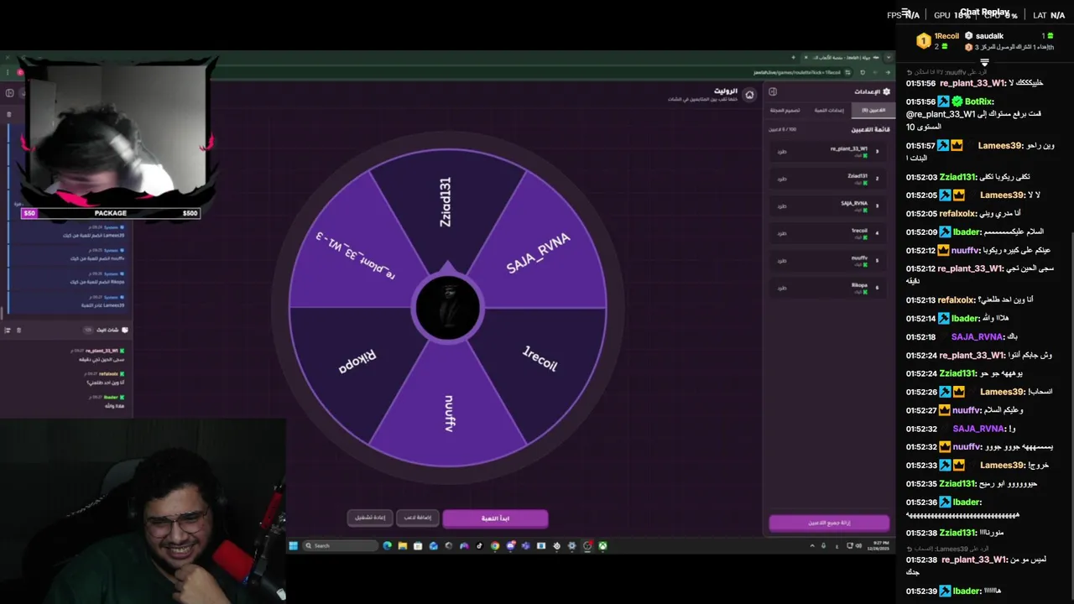Kick player nuuffv
The image size is (1074, 604).
tap(782, 260)
